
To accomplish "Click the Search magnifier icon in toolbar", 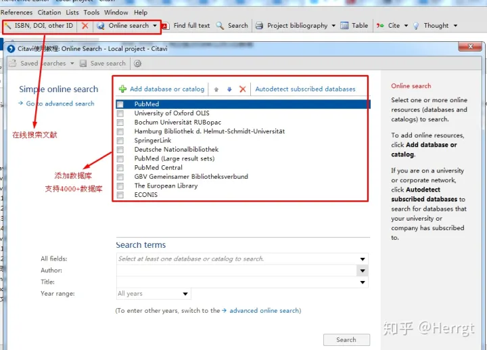I will coord(220,26).
